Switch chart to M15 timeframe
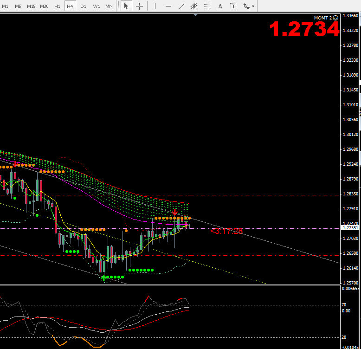Viewport: 361px width, 349px height. (31, 6)
